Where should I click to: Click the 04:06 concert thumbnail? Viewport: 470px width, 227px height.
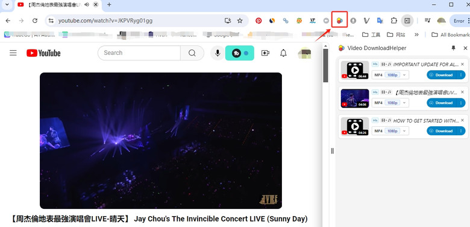coord(355,98)
